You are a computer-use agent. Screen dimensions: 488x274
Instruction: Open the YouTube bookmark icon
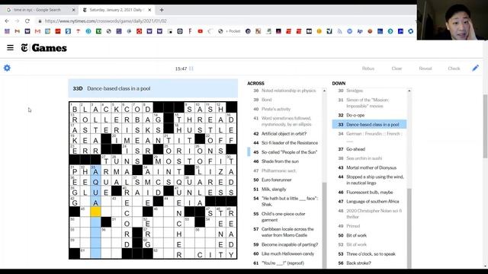pyautogui.click(x=200, y=31)
